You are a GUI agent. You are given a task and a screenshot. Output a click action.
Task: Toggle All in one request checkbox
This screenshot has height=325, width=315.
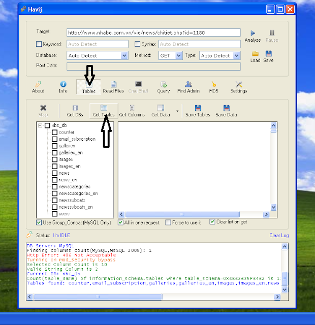(120, 222)
